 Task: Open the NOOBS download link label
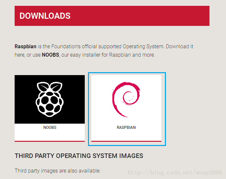coord(50,128)
